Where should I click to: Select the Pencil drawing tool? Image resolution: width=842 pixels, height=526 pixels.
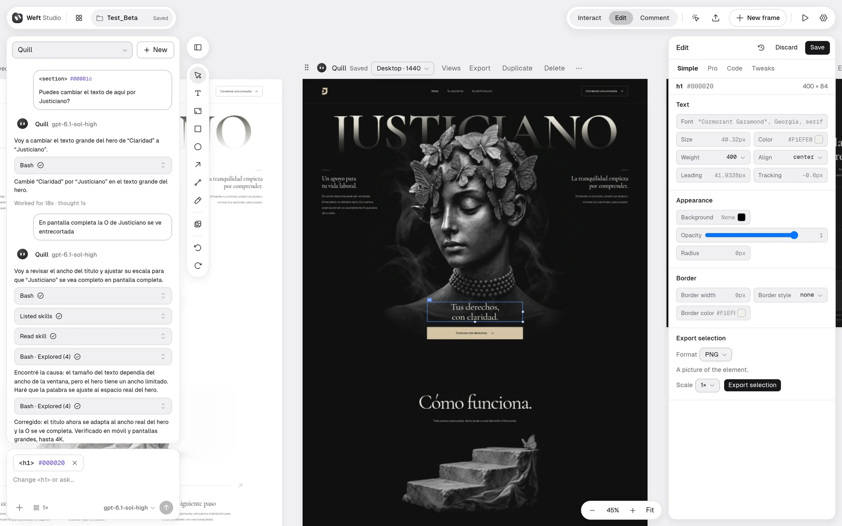point(198,200)
